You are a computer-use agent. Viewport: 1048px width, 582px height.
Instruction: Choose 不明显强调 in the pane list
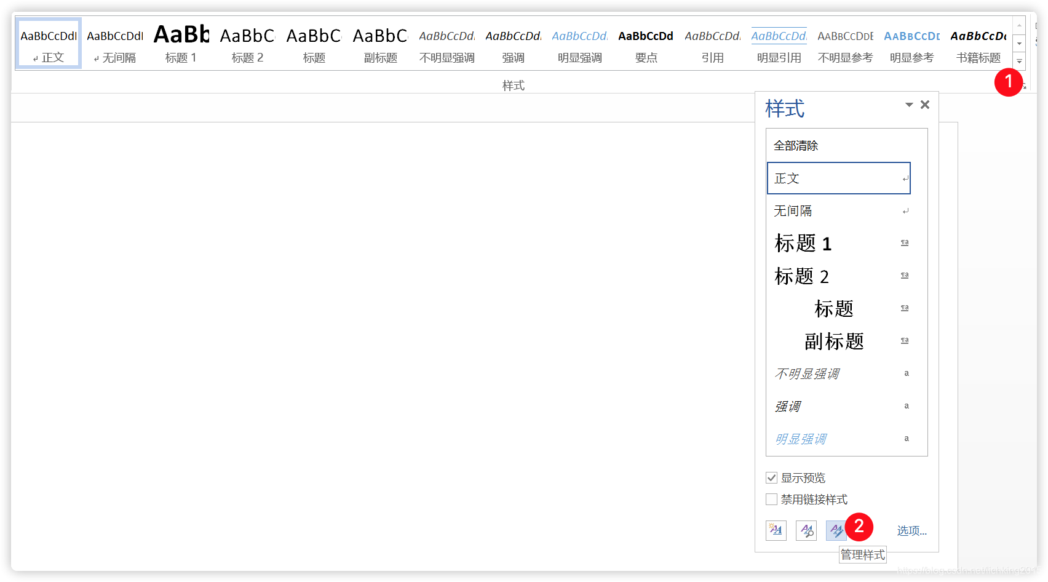coord(839,374)
